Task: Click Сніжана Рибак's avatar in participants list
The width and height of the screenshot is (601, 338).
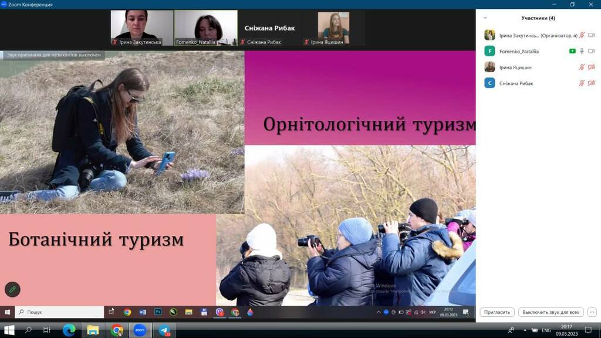Action: [489, 83]
